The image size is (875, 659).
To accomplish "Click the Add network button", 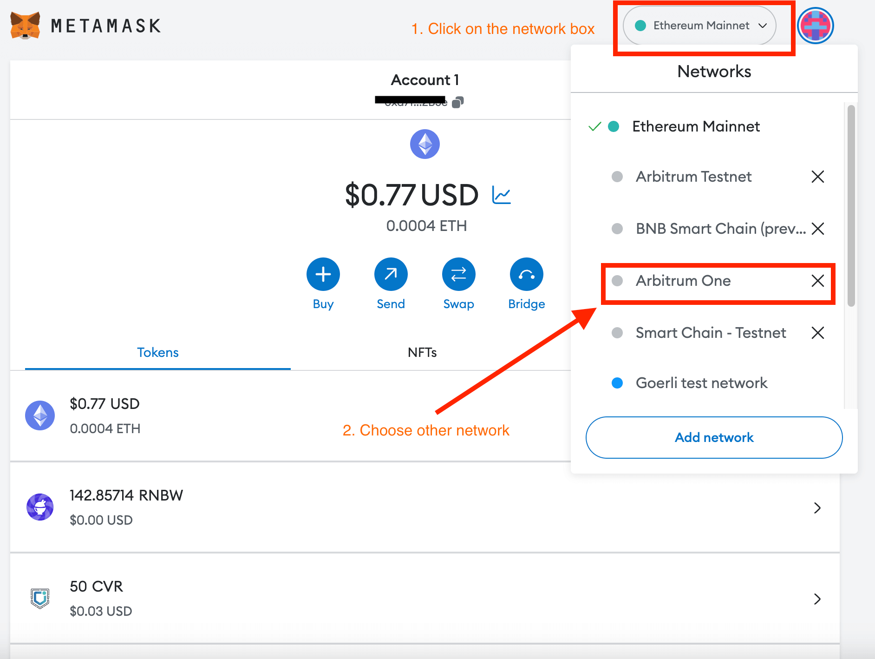I will [x=714, y=437].
